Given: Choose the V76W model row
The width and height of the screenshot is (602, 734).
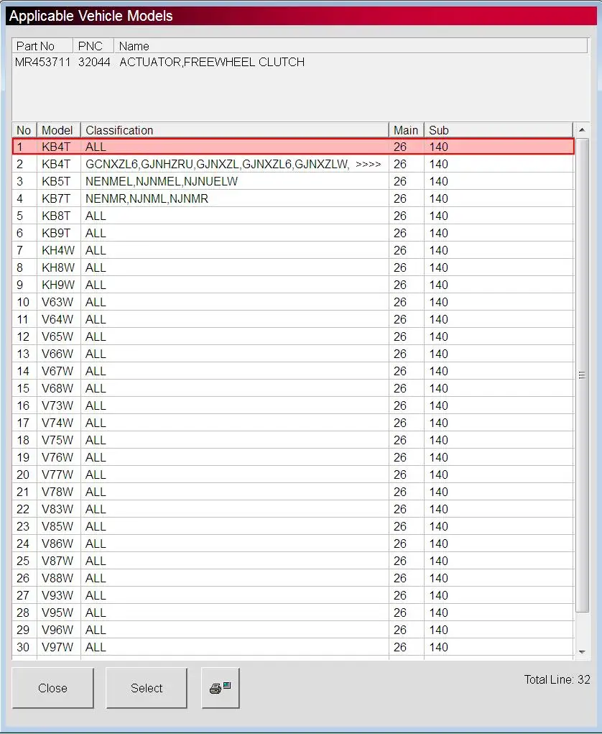Looking at the screenshot, I should pos(293,458).
